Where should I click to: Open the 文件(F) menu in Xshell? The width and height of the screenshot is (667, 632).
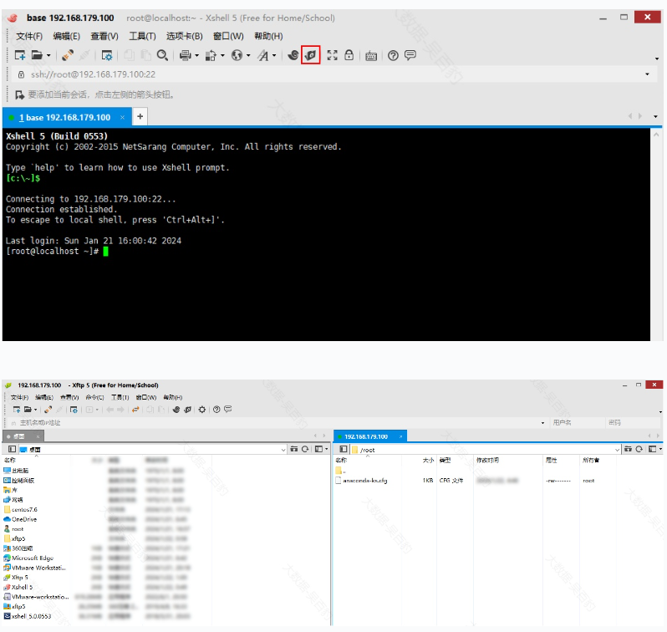click(x=29, y=36)
